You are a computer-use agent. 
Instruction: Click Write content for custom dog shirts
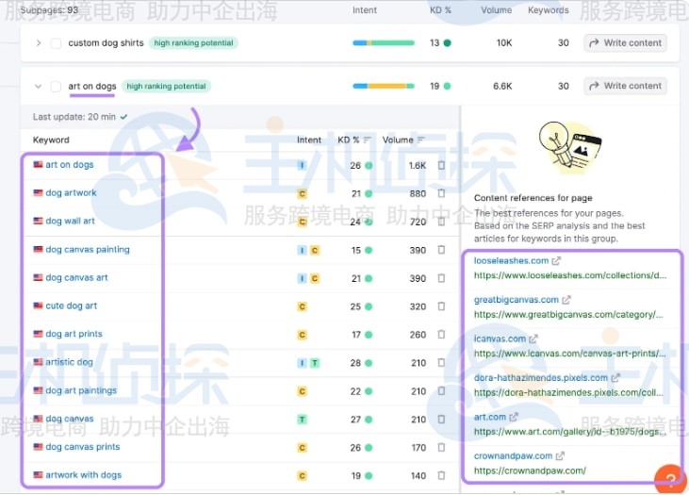pos(625,43)
